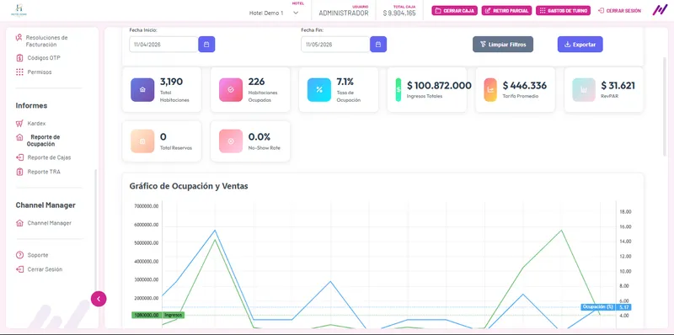
Task: Click the Exportar button
Action: (x=580, y=45)
